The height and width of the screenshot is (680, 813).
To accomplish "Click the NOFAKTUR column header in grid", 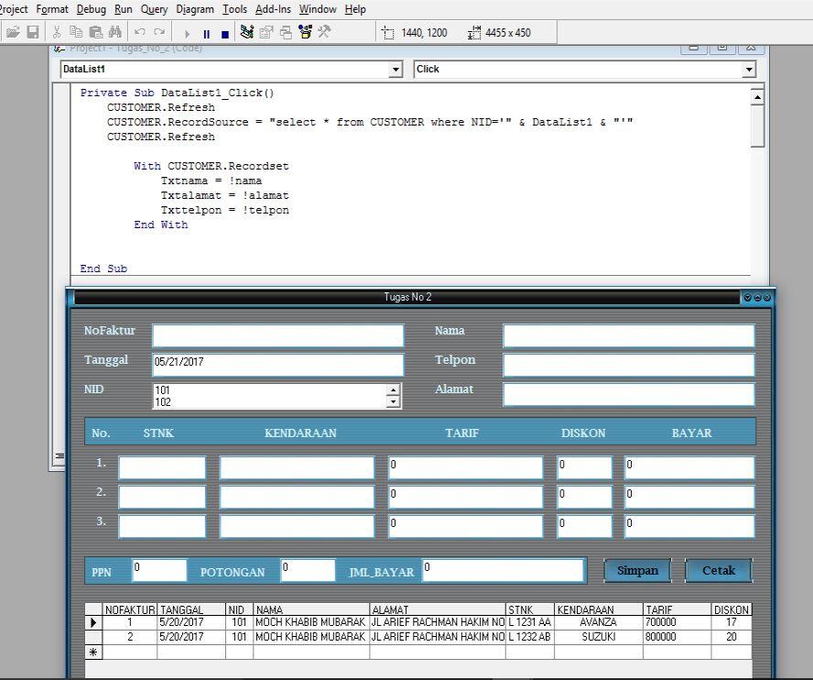I will (130, 609).
